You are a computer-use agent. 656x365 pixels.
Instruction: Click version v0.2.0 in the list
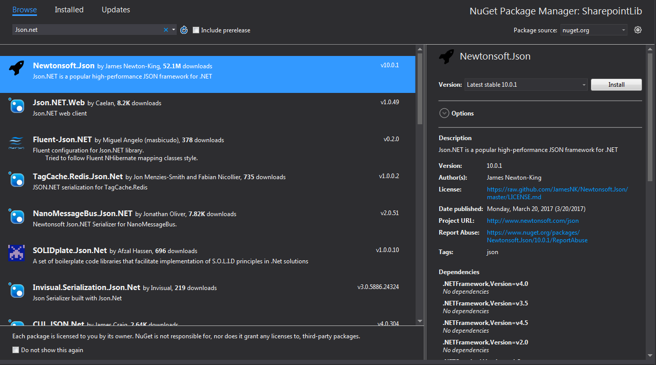391,139
